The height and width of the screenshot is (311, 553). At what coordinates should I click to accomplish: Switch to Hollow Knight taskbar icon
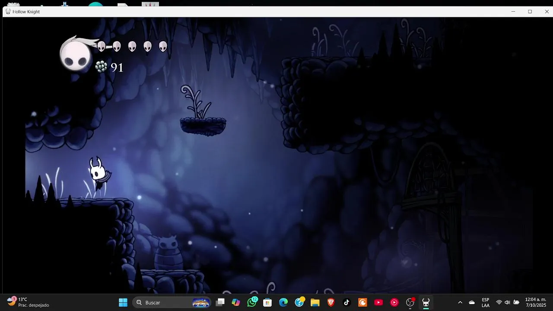pyautogui.click(x=426, y=302)
